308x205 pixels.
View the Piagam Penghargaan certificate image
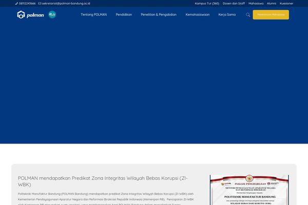click(x=249, y=190)
